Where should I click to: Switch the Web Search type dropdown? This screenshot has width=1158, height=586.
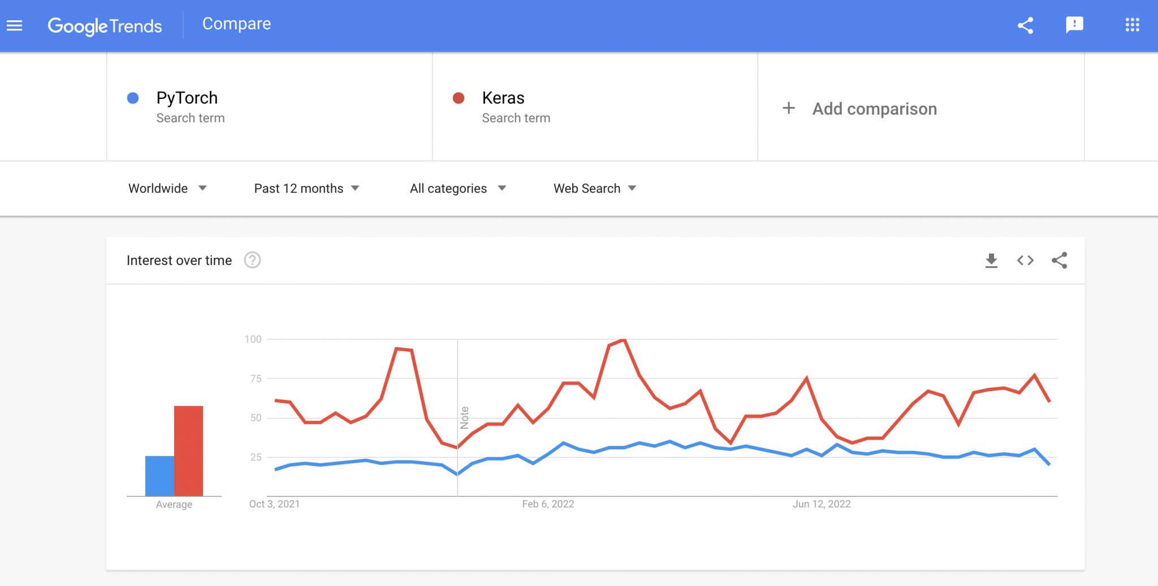click(x=593, y=188)
